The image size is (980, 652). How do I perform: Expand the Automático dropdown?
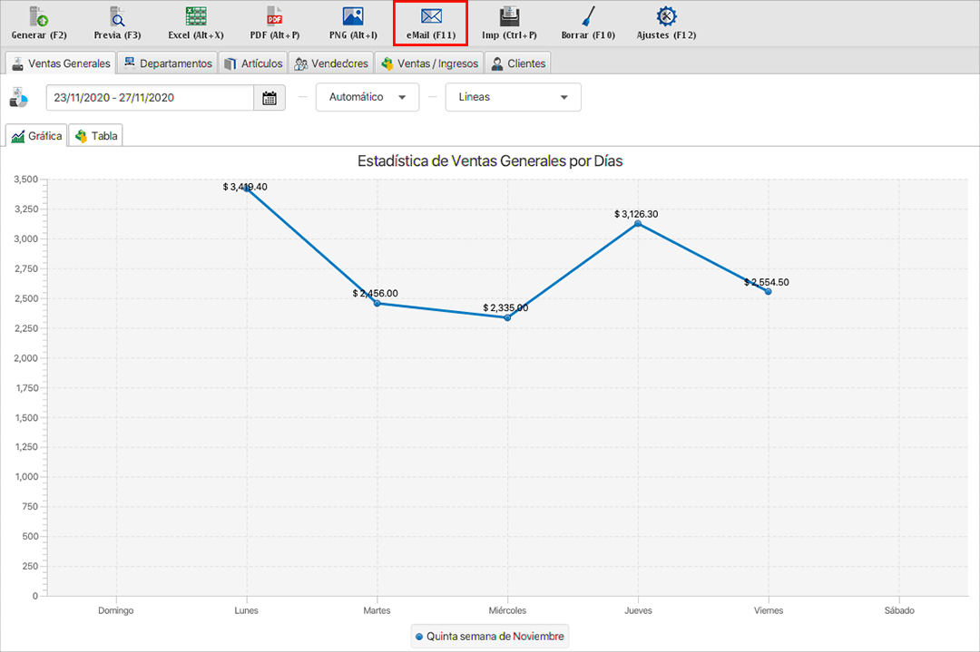(x=367, y=97)
